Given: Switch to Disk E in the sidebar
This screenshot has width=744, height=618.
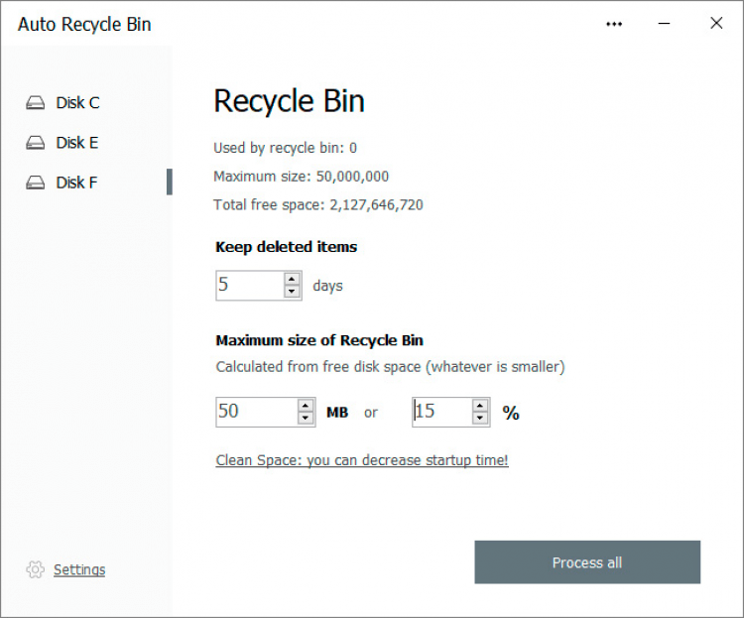Looking at the screenshot, I should click(77, 143).
